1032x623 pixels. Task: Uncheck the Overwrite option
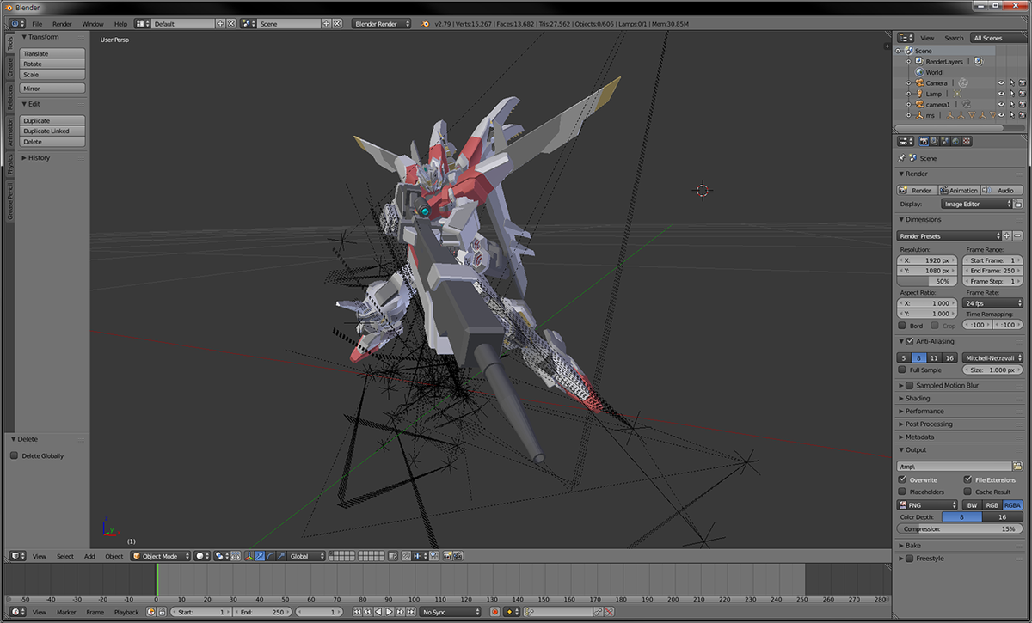click(902, 479)
